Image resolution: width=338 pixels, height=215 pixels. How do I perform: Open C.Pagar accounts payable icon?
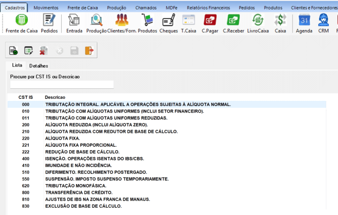(x=209, y=20)
